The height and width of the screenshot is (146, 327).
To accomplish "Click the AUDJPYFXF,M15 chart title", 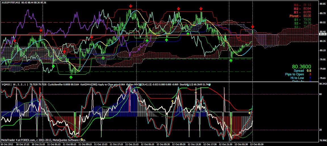I will click(11, 2).
